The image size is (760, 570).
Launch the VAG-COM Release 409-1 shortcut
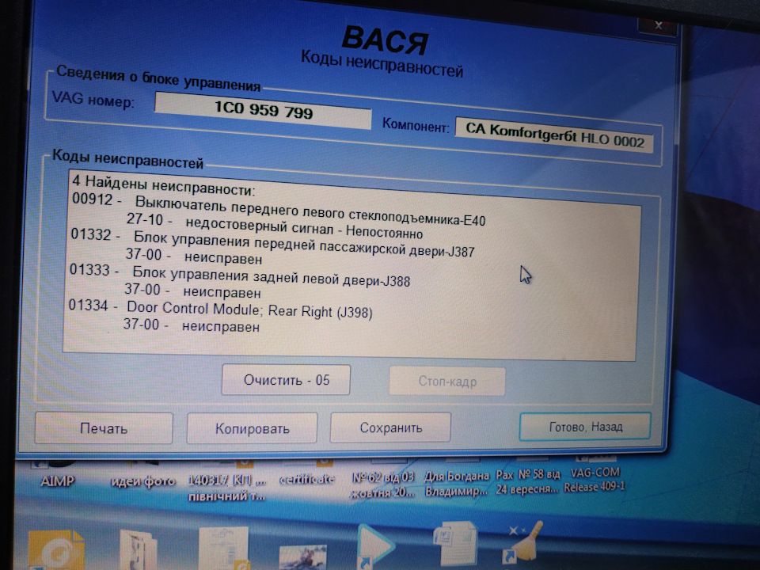(595, 479)
